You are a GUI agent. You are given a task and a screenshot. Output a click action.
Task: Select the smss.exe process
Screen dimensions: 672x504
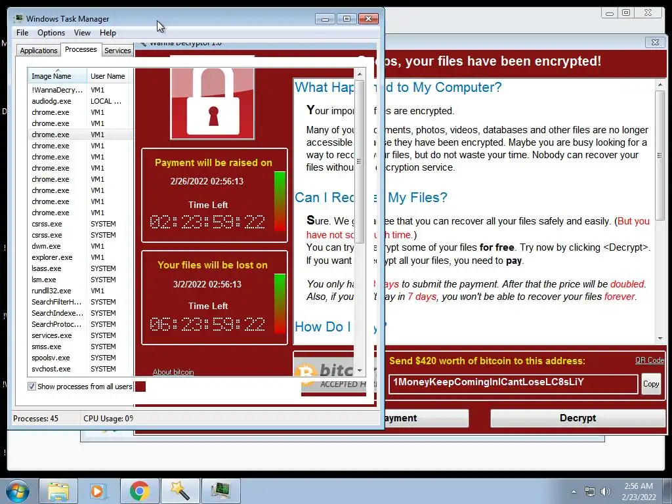pos(81,346)
